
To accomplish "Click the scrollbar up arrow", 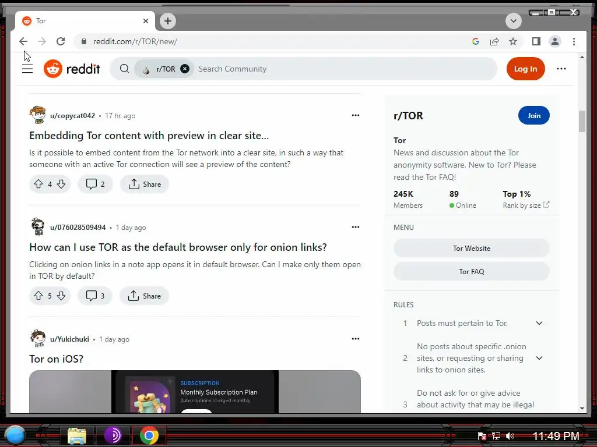I will 582,57.
